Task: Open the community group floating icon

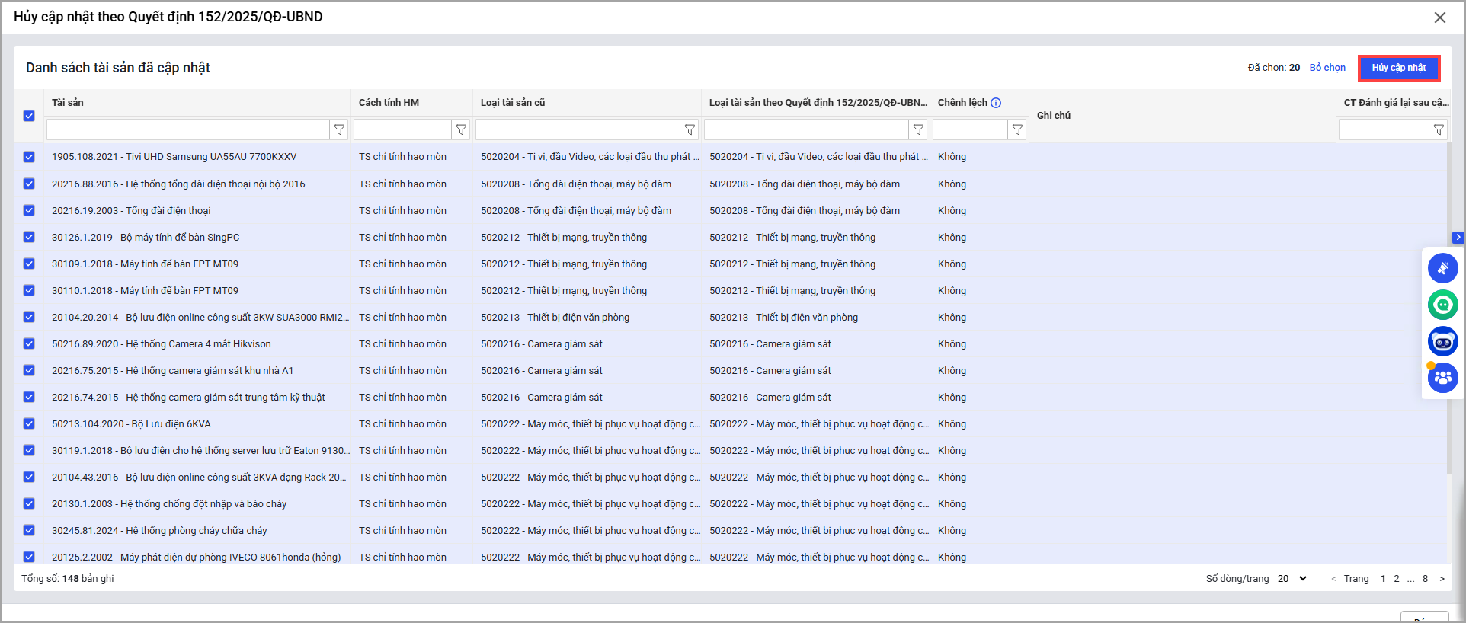Action: (1442, 378)
